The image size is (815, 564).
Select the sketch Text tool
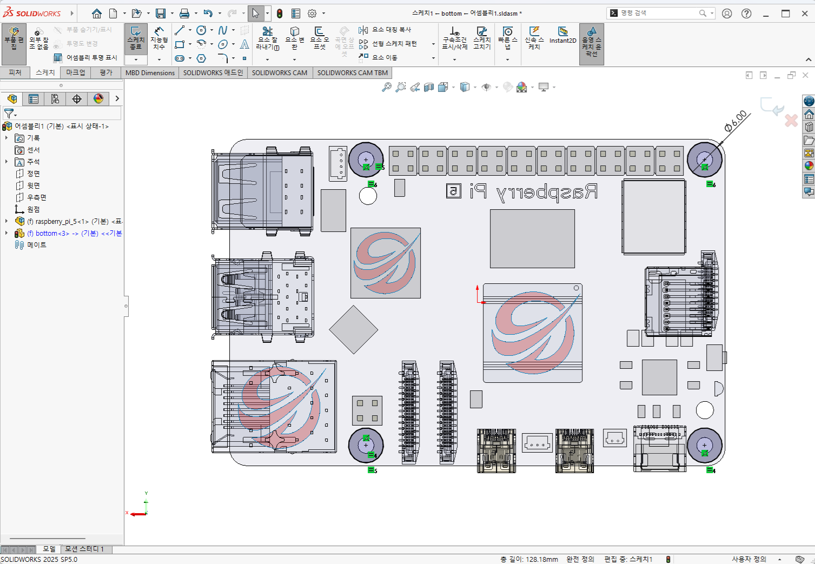click(244, 44)
